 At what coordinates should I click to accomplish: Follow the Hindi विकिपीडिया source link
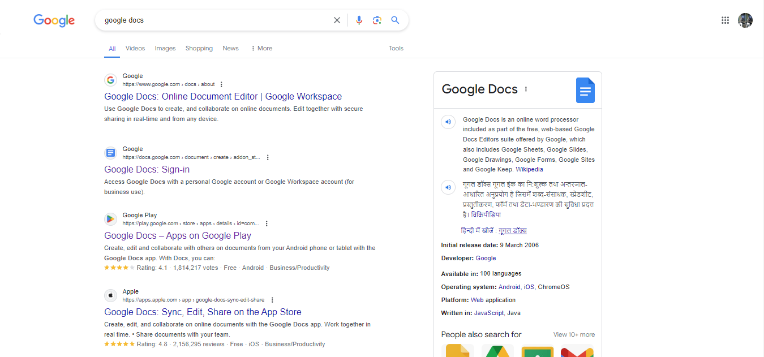[486, 215]
